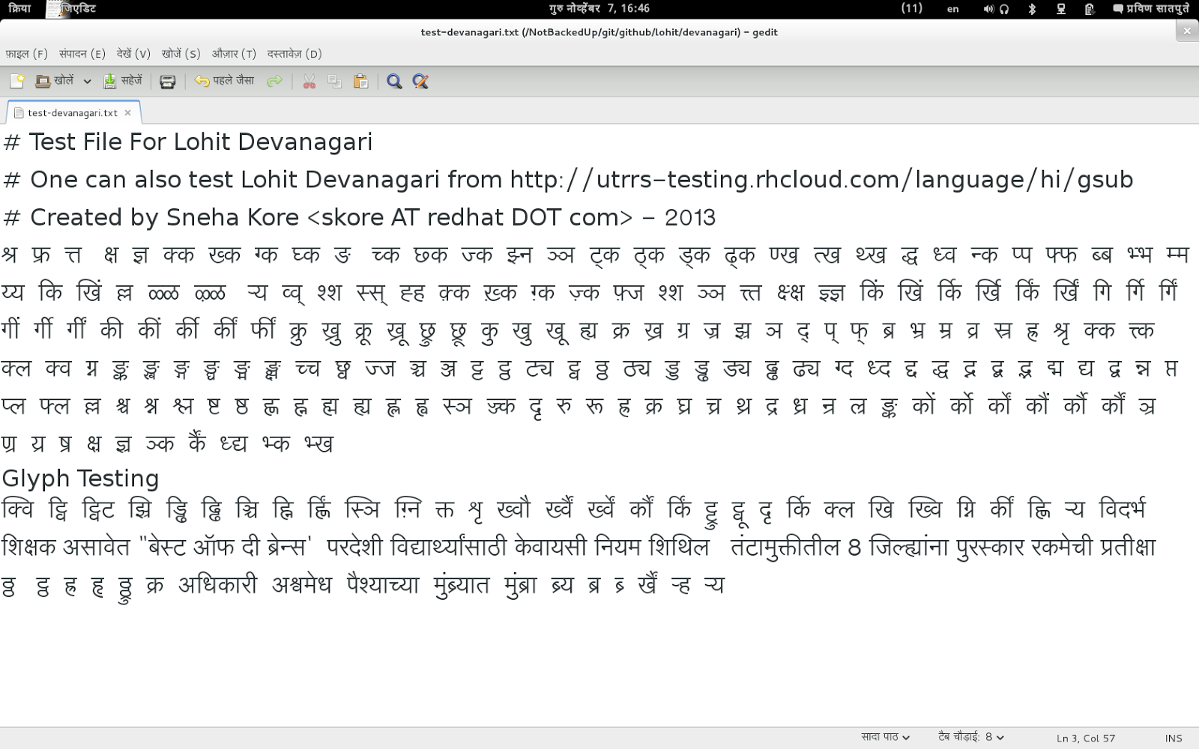1199x749 pixels.
Task: Expand the dropdown arrow next to खोलें
Action: point(88,80)
